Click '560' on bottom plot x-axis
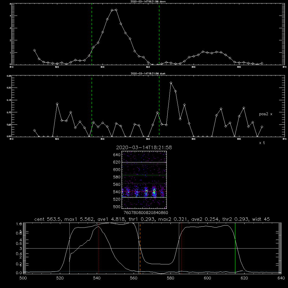This screenshot has width=288, height=288. click(x=134, y=278)
